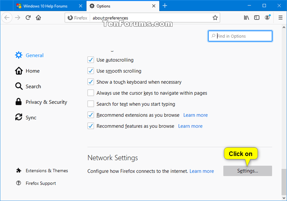
Task: Minimize the Firefox window
Action: click(249, 6)
